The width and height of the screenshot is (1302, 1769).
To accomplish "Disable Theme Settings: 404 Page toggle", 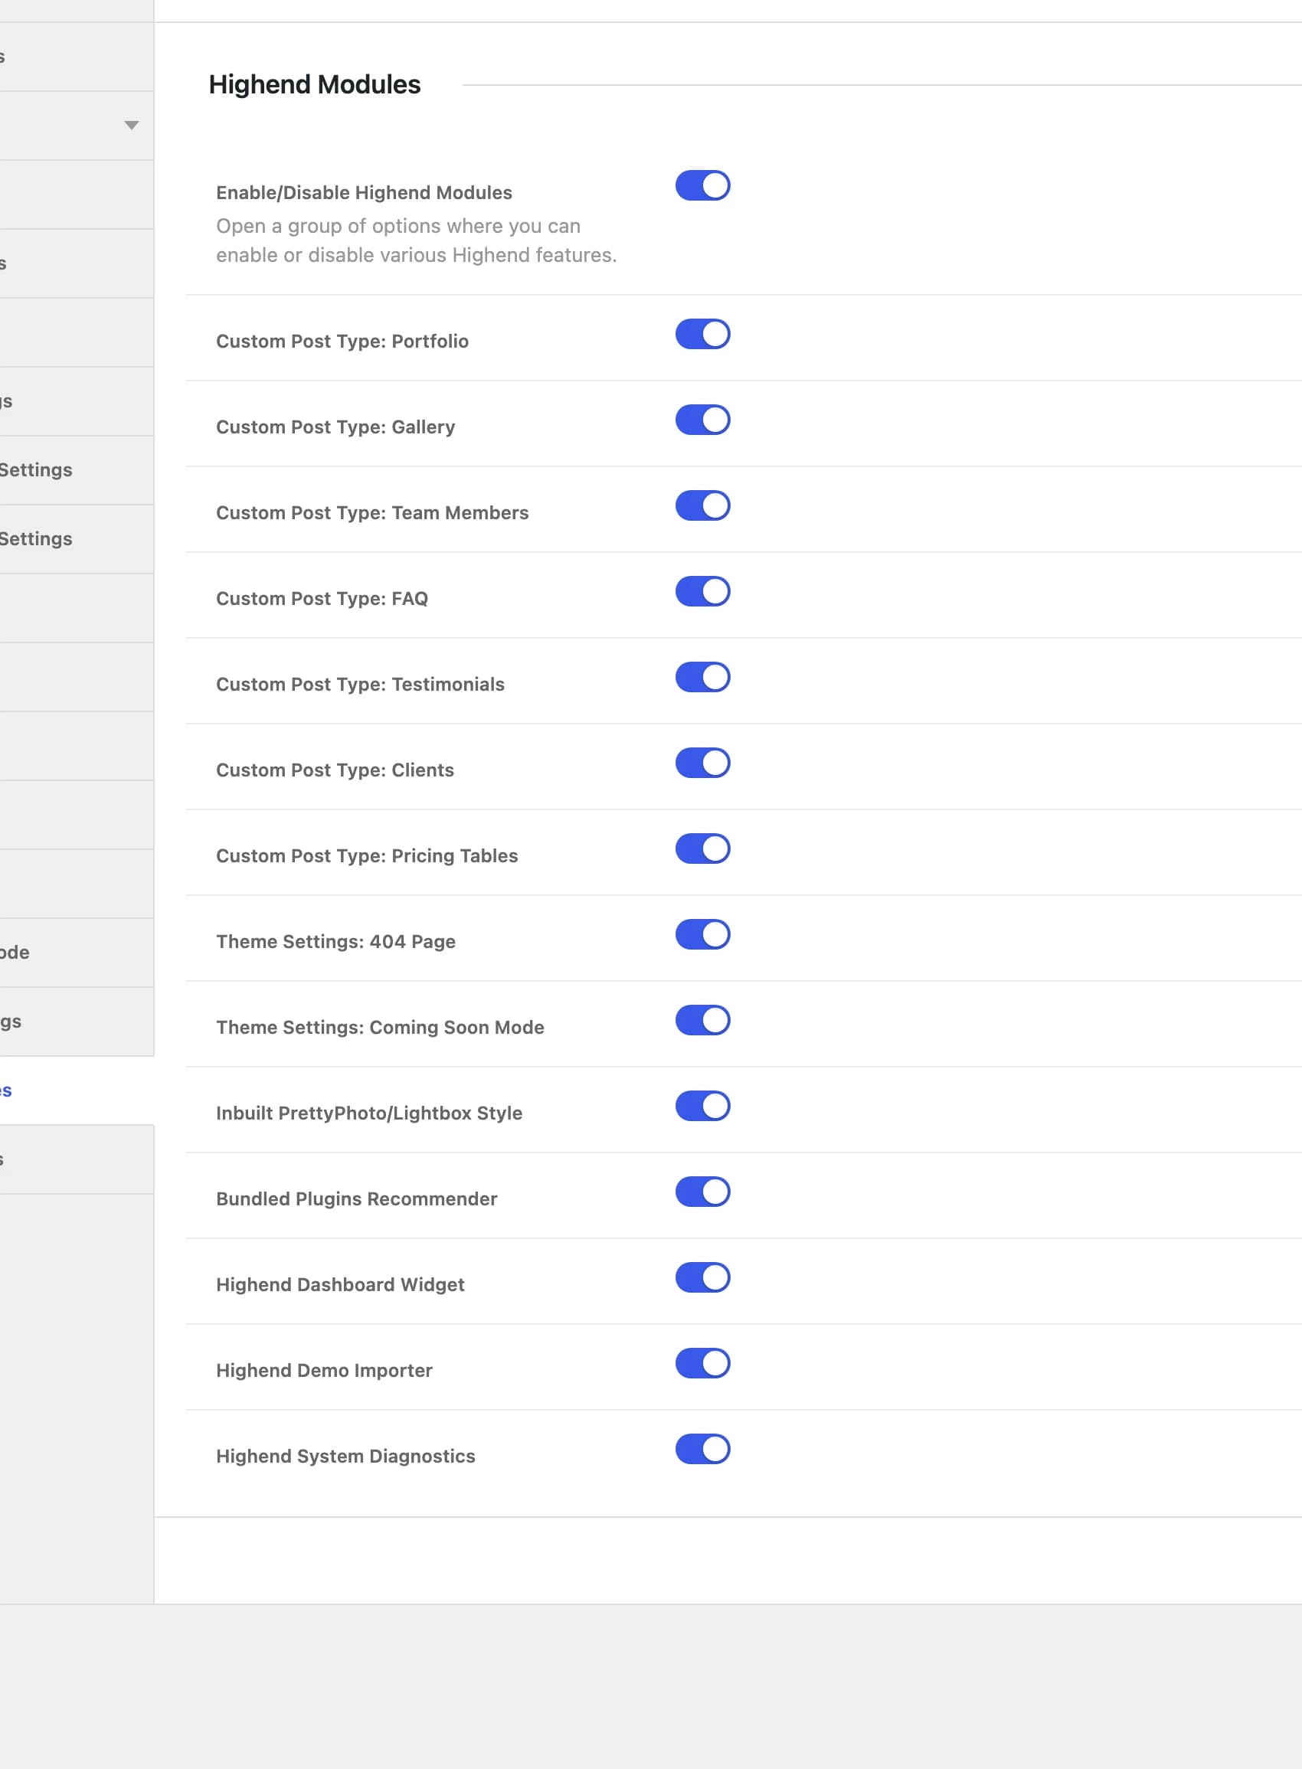I will coord(702,935).
